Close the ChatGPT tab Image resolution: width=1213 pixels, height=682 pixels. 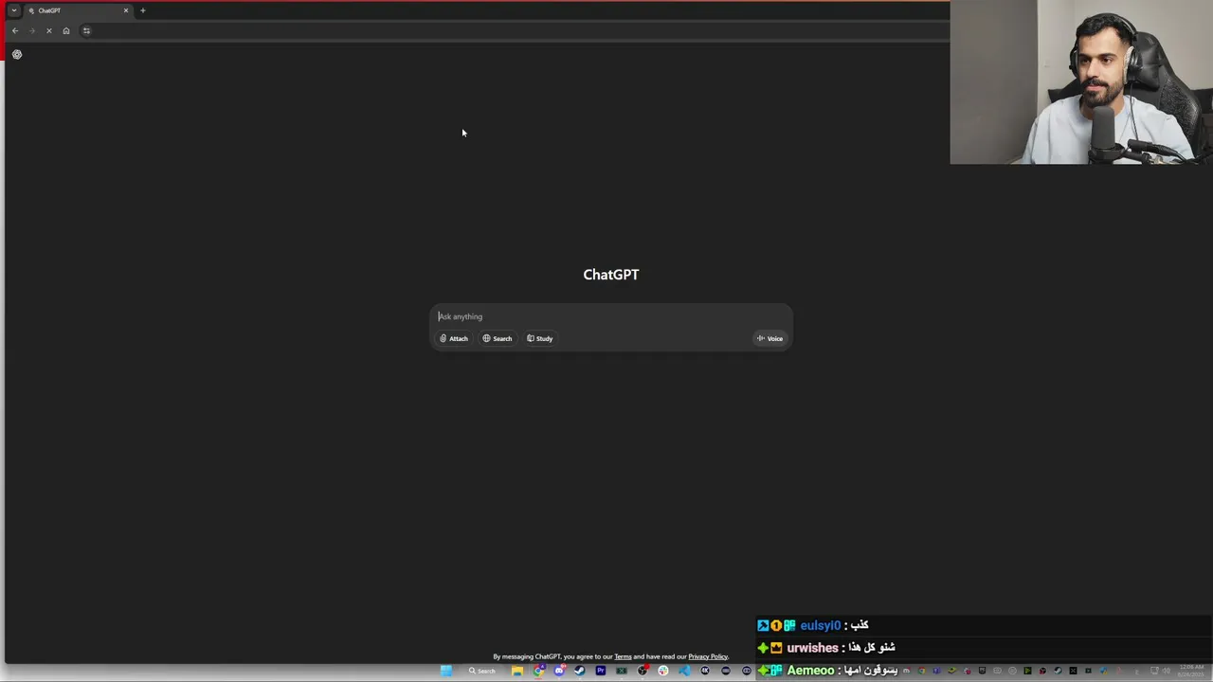click(x=126, y=10)
